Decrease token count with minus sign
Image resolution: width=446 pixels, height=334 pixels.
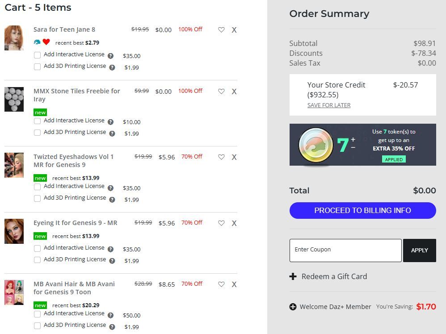[353, 147]
